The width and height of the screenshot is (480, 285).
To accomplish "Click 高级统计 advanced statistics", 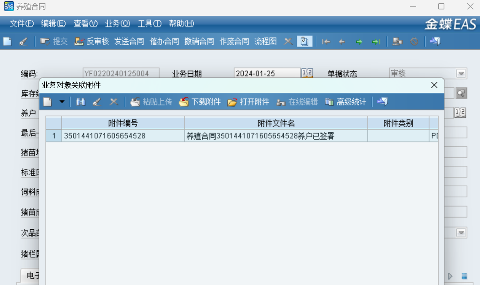I will pyautogui.click(x=346, y=102).
